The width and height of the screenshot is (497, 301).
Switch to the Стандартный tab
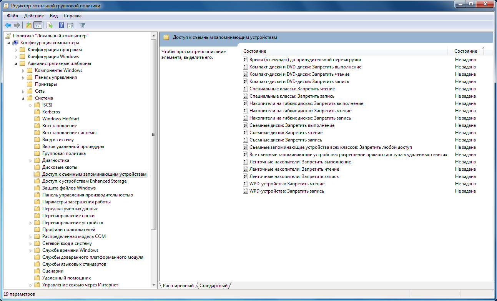(214, 286)
